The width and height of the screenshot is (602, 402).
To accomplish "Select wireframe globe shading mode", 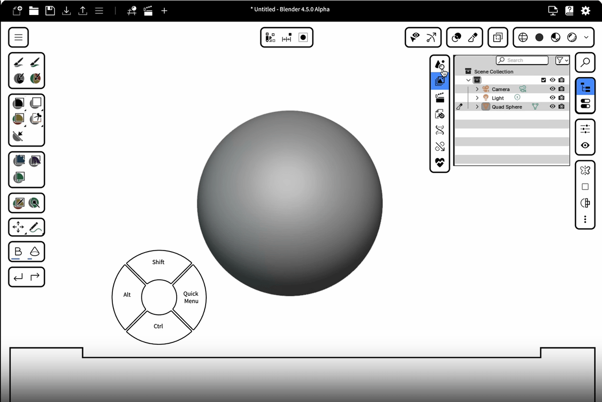I will click(x=523, y=38).
